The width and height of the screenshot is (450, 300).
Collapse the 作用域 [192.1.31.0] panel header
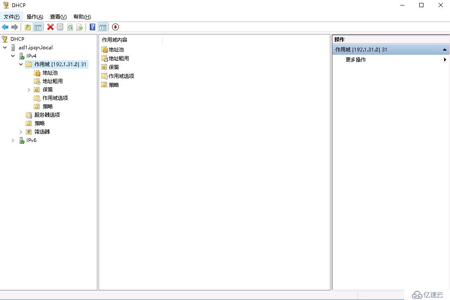[x=445, y=49]
